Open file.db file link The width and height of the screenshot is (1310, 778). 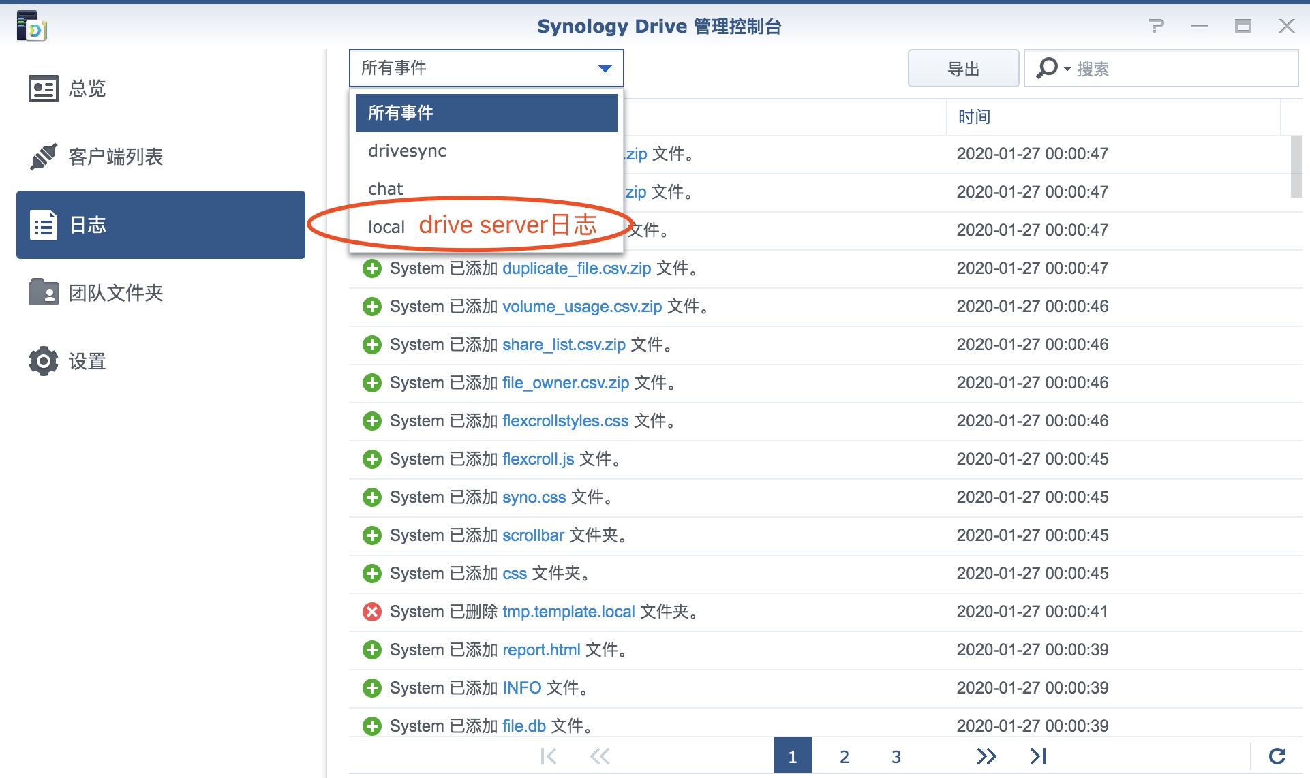(x=524, y=726)
